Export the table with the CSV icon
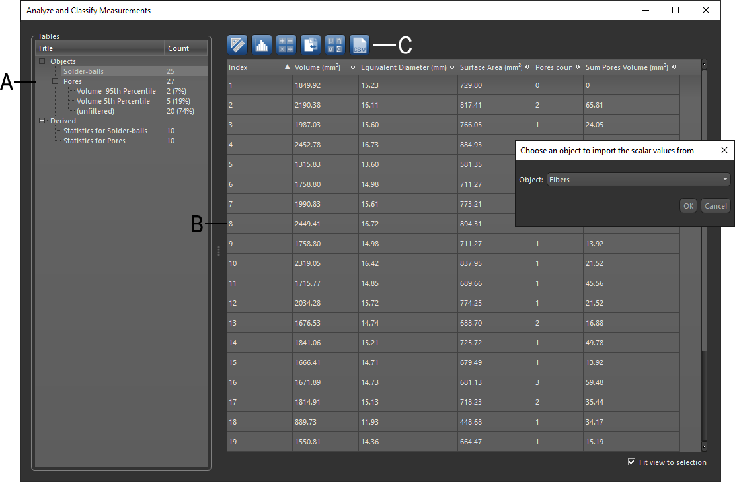Screen dimensions: 735x482 point(360,45)
